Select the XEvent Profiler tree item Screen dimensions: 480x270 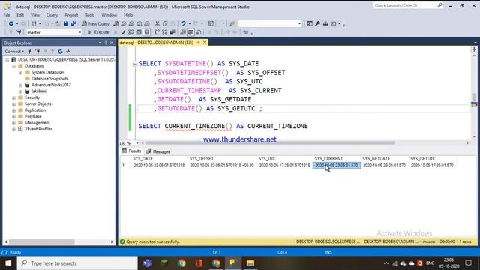[38, 129]
